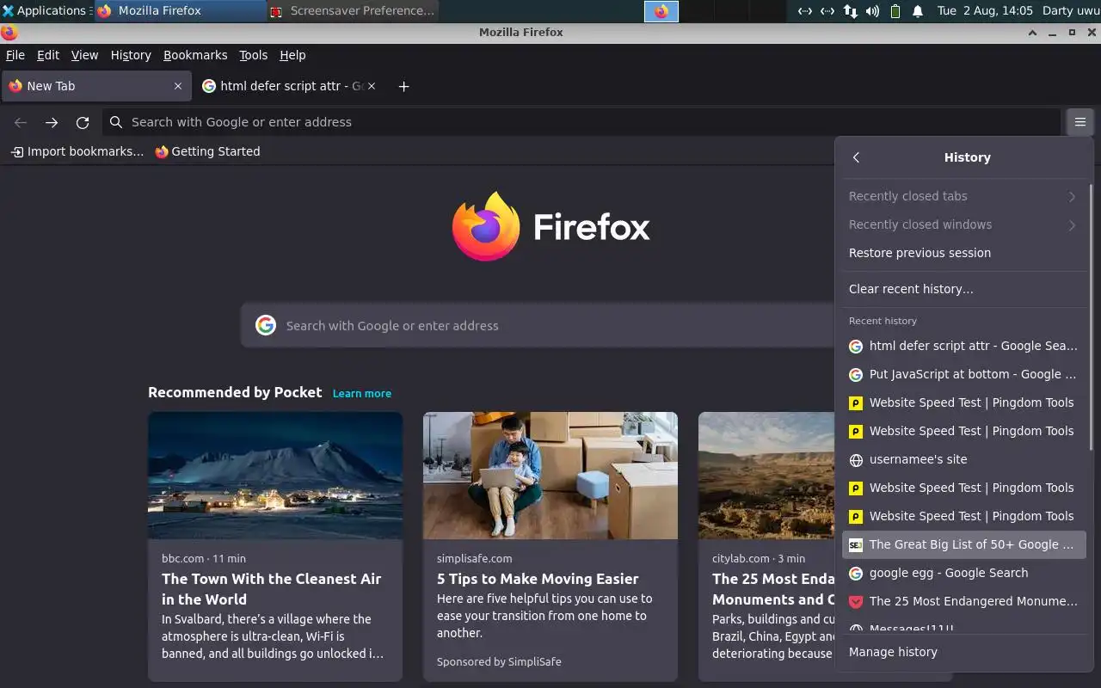Image resolution: width=1101 pixels, height=688 pixels.
Task: Click Firefox icon in Getting Started bookmark
Action: 162,151
